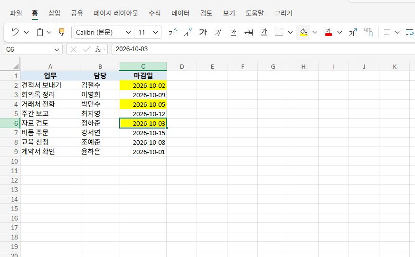
Task: Select the 조예준 cell
Action: [x=100, y=142]
